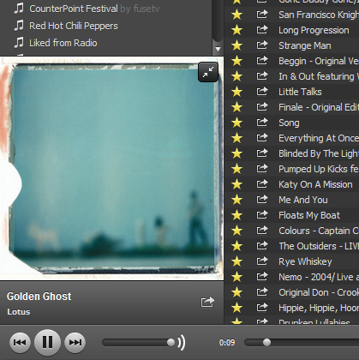Share the Blinded By The Light track

(262, 153)
